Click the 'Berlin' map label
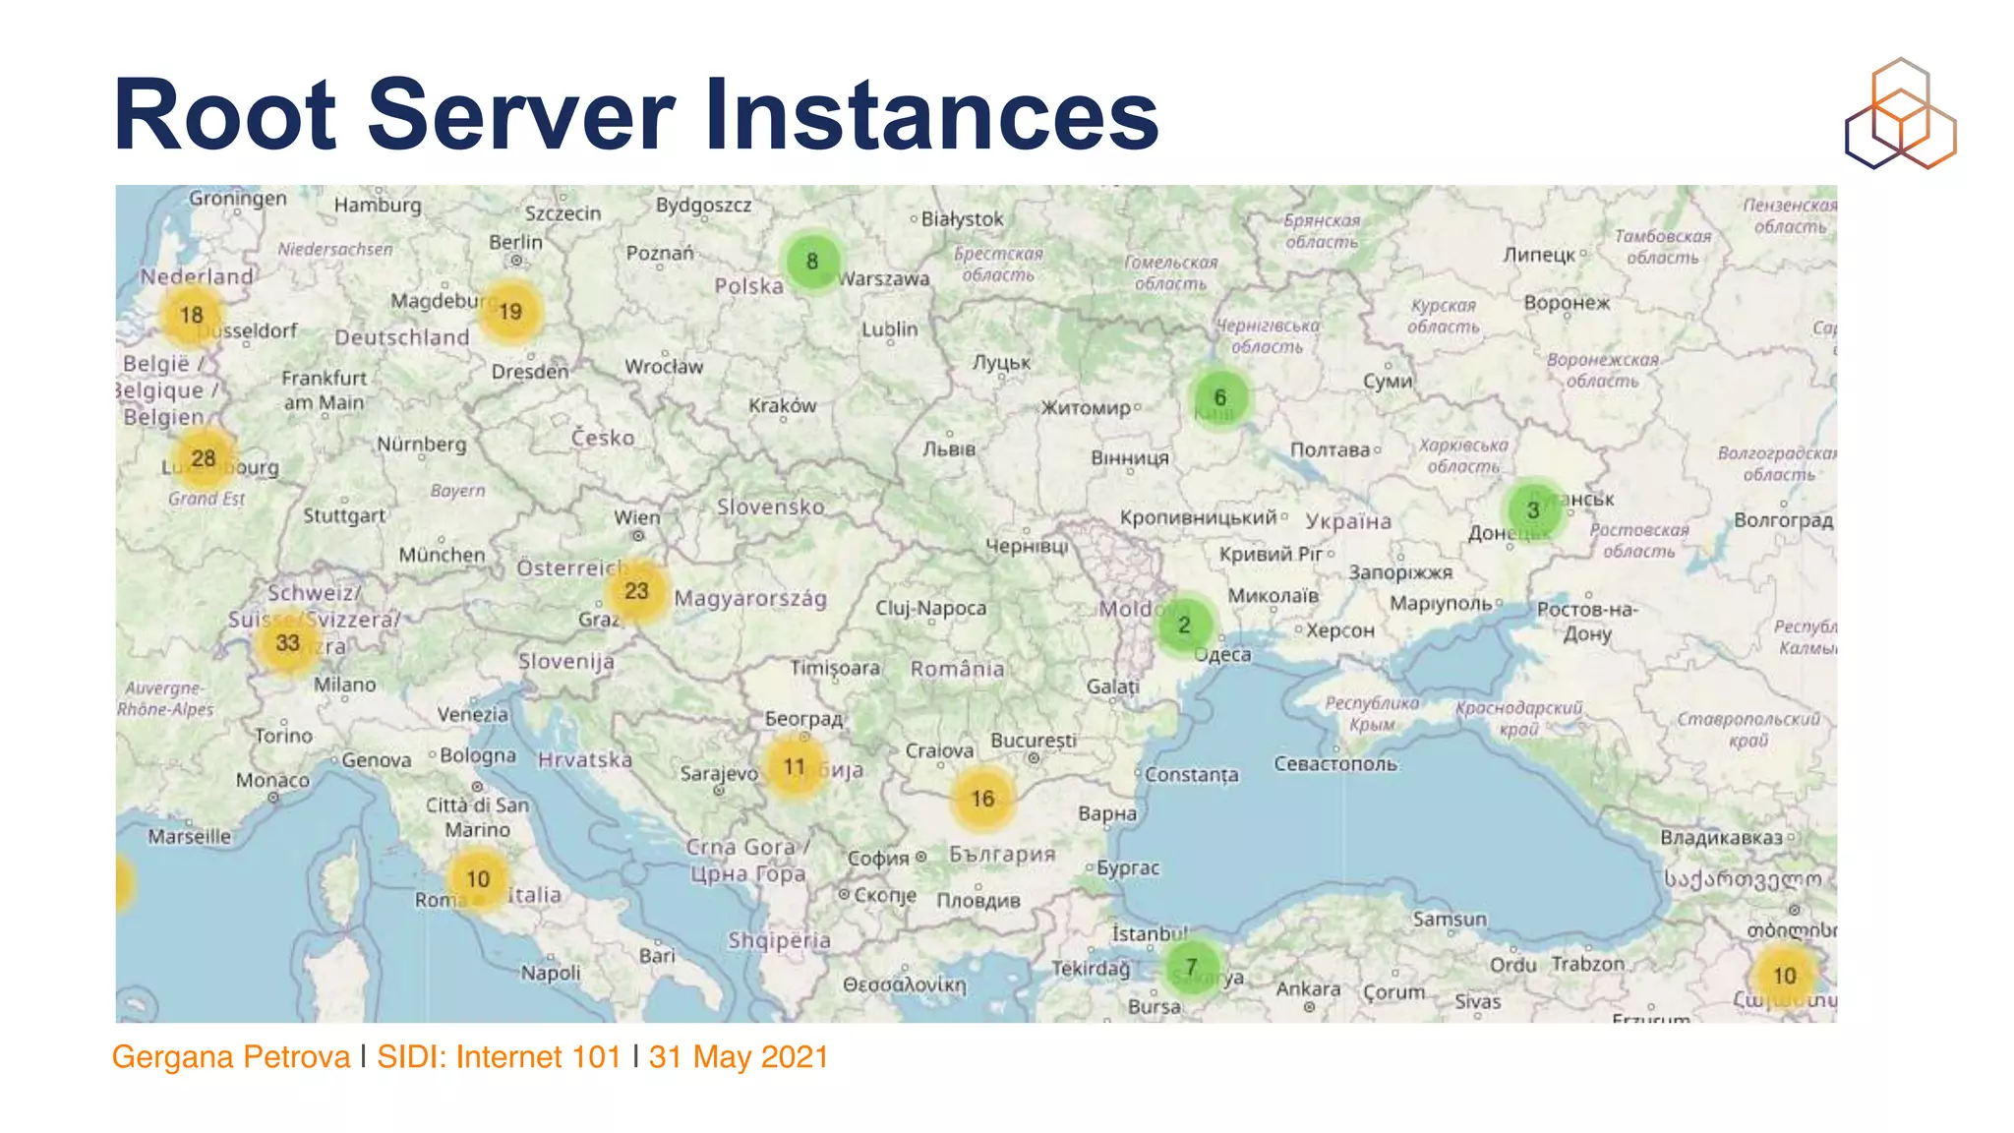The height and width of the screenshot is (1133, 2014). tap(515, 242)
